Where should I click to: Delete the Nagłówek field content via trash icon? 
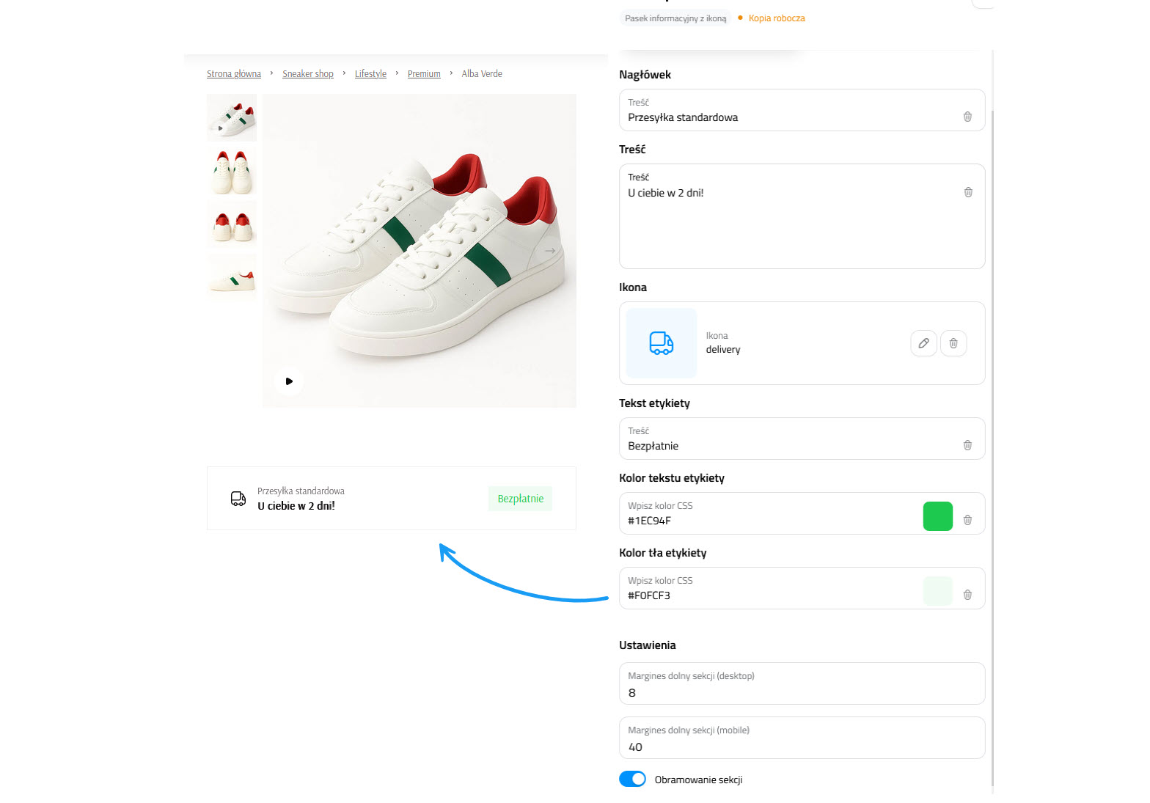point(967,117)
